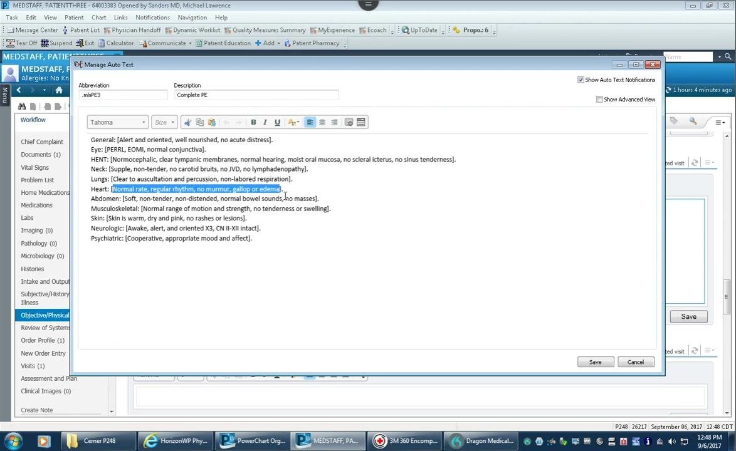Enable Show Advanced View checkbox
This screenshot has width=736, height=451.
(599, 100)
